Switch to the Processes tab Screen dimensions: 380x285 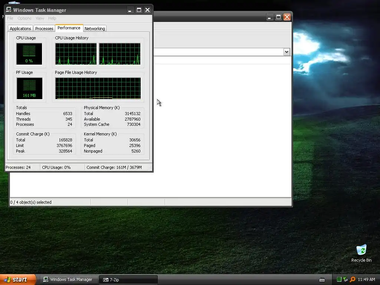click(44, 29)
